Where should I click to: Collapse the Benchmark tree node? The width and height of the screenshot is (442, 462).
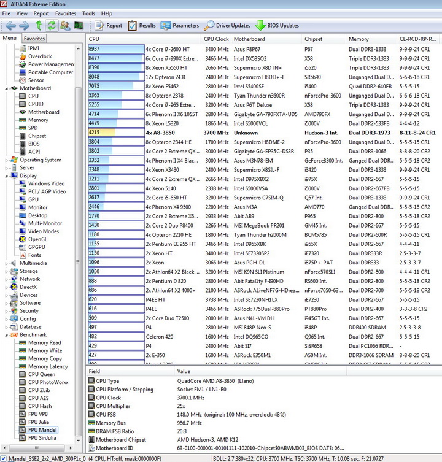click(x=6, y=335)
